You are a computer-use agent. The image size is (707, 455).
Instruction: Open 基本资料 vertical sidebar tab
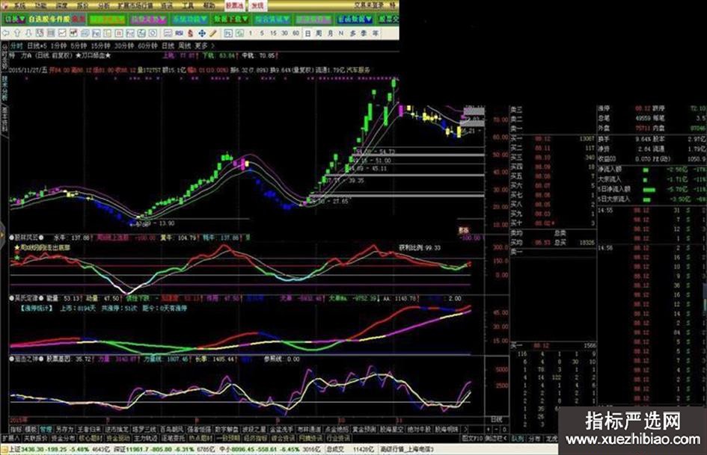[x=4, y=120]
